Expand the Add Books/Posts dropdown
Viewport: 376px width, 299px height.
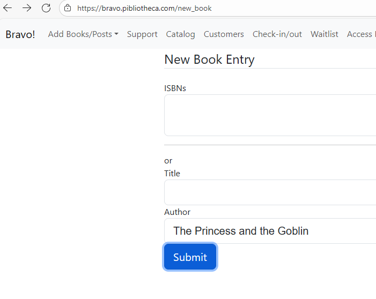tap(83, 34)
